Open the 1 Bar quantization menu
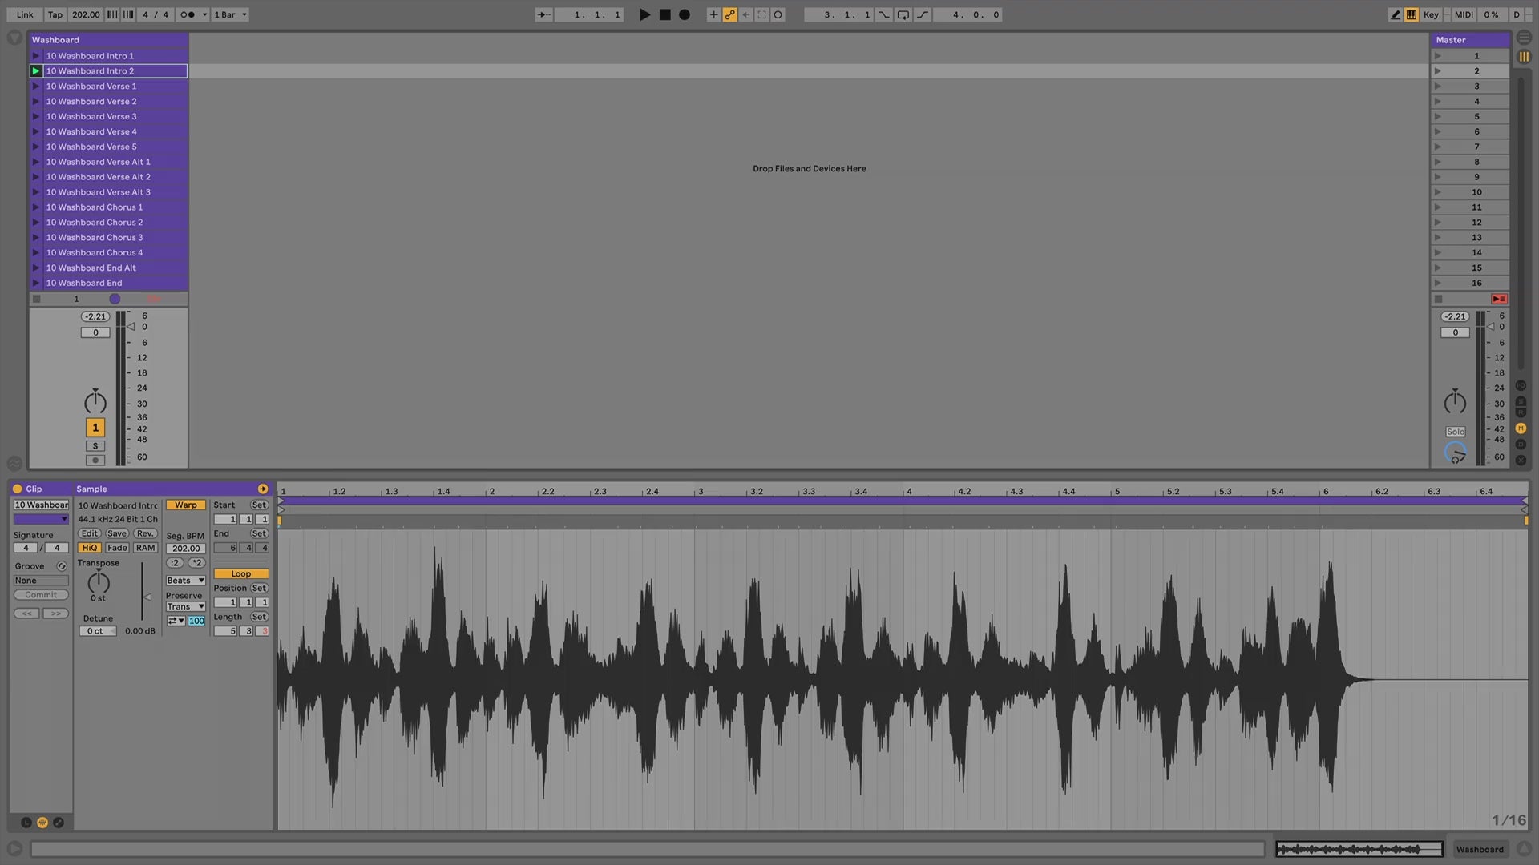Screen dimensions: 1539x865 tap(231, 14)
